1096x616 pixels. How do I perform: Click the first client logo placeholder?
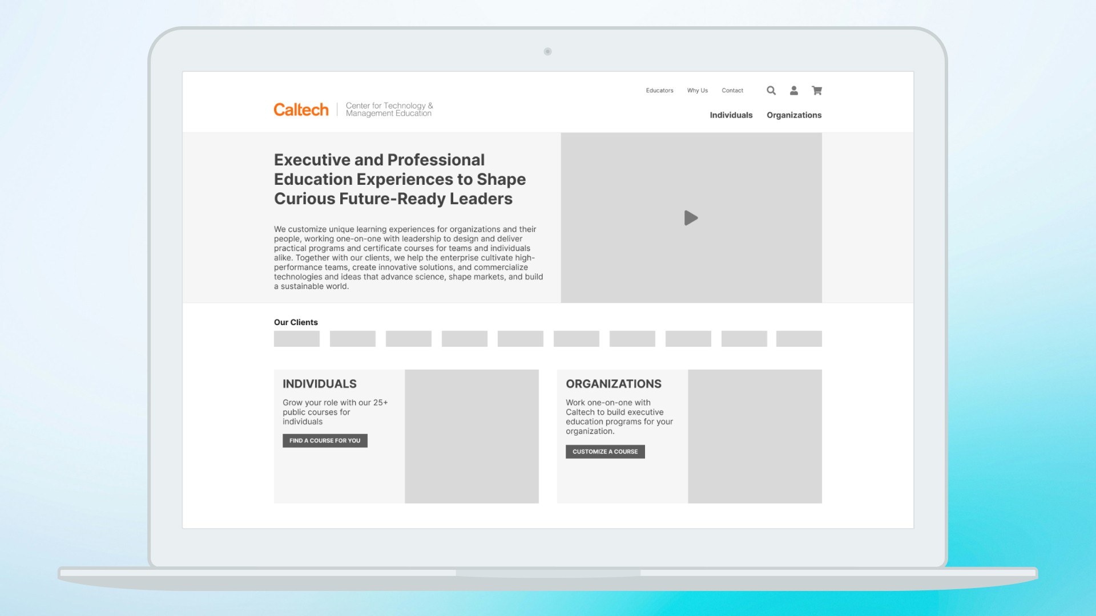[297, 339]
